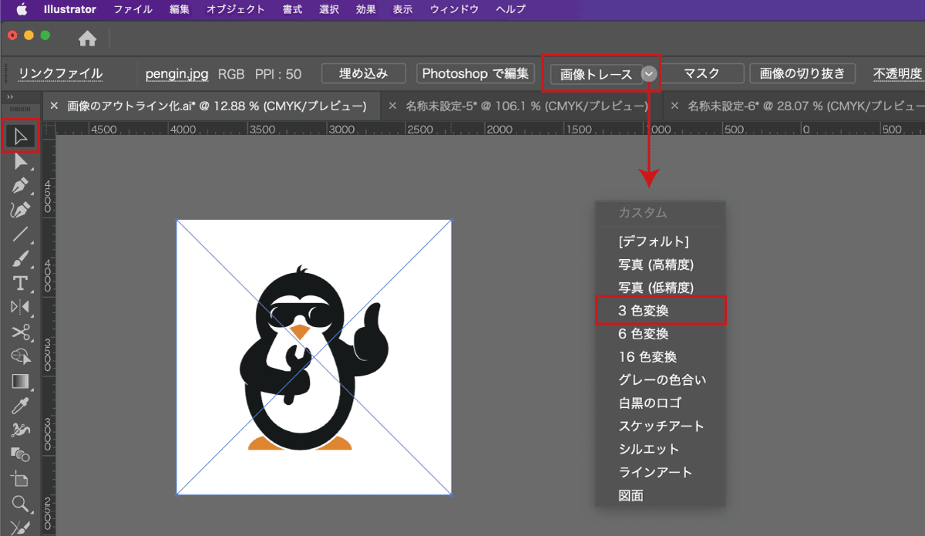Click the 埋め込み button

point(363,74)
